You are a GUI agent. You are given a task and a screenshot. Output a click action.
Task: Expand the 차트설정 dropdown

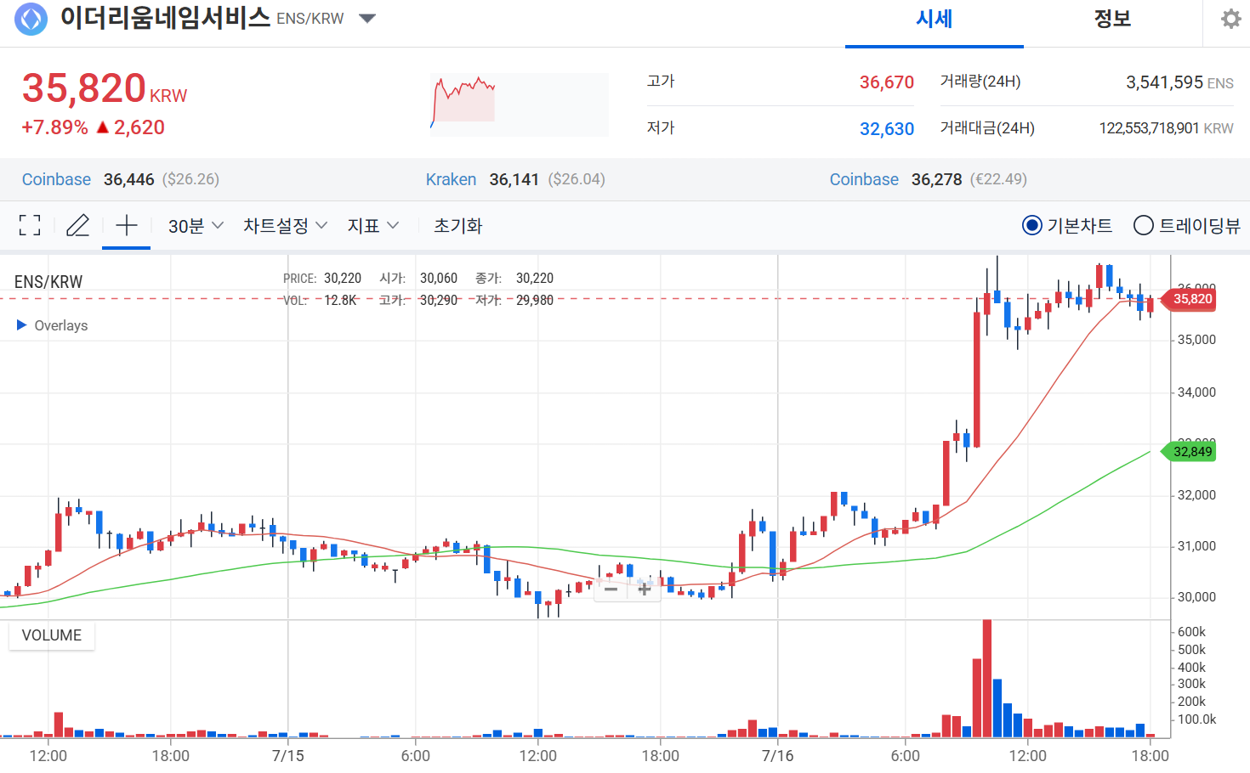pyautogui.click(x=285, y=226)
